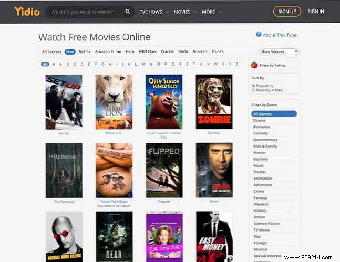Expand the Movies menu arrow

195,12
